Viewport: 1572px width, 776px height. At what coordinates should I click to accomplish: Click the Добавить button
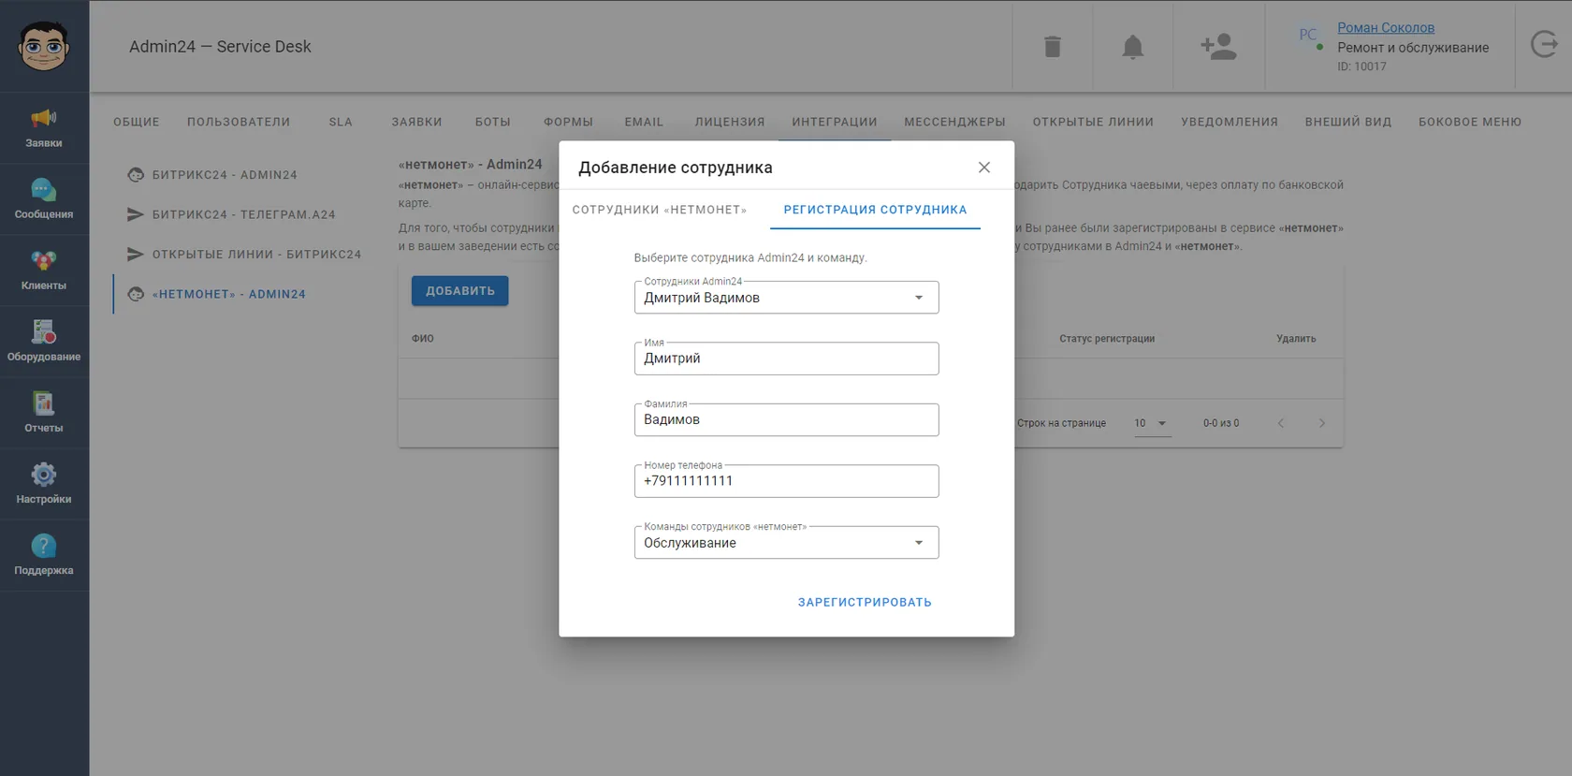(460, 291)
